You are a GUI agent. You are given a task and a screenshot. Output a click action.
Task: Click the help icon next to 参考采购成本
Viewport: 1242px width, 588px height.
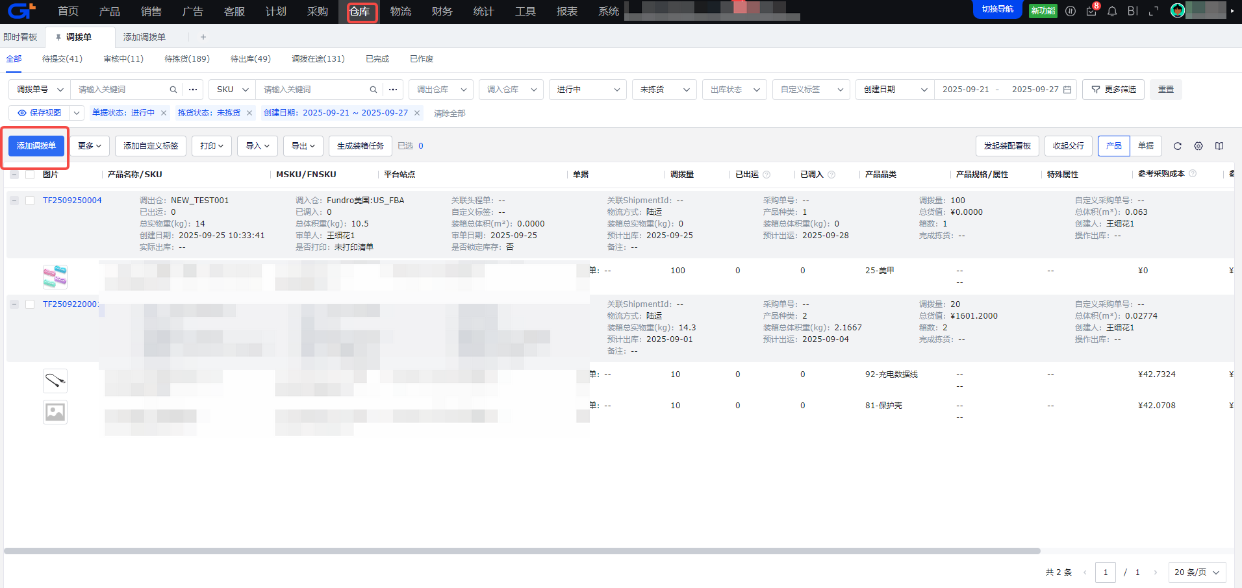(1193, 174)
